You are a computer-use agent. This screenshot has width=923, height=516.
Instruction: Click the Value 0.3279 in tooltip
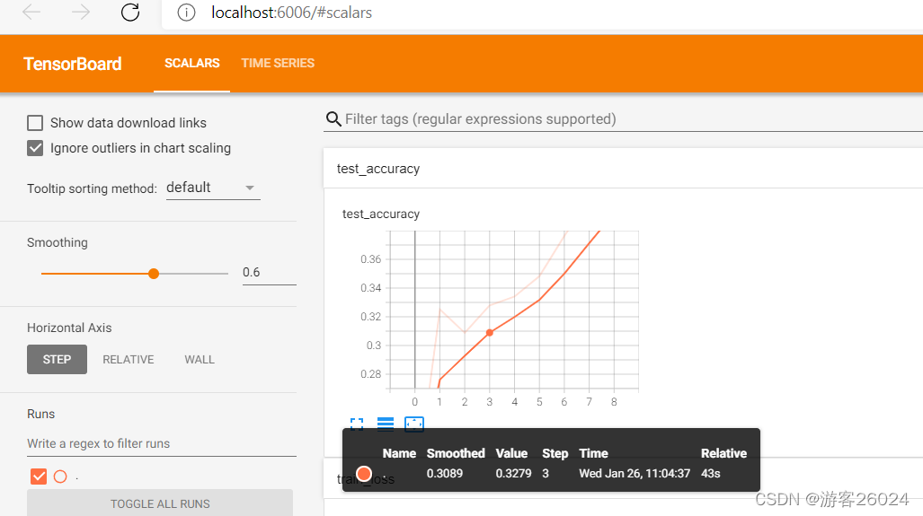coord(513,474)
